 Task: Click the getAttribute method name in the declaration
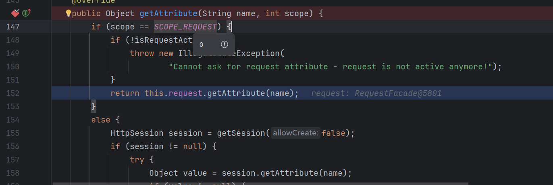tap(168, 14)
